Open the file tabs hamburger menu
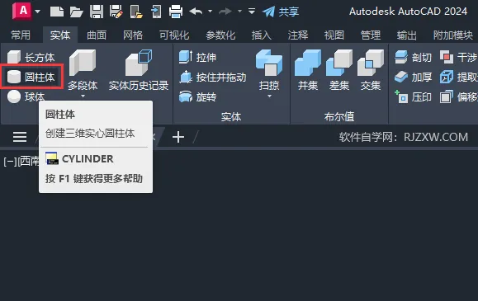Screen dimensions: 478x301 tap(20, 137)
